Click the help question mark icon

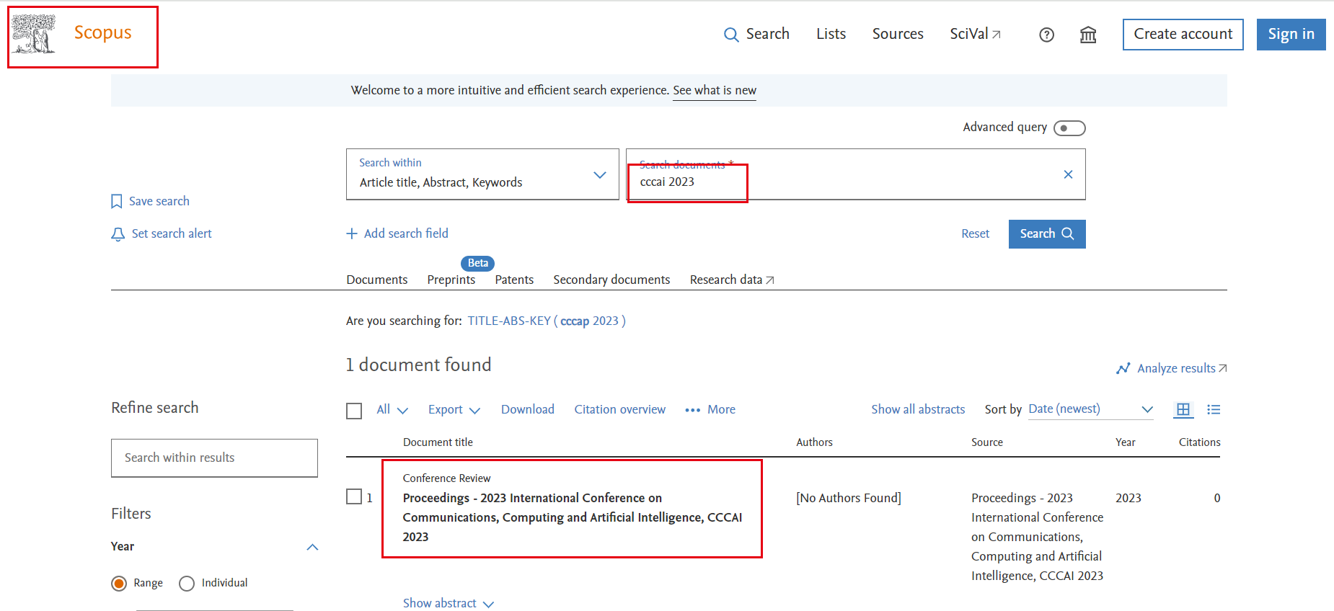(x=1046, y=35)
